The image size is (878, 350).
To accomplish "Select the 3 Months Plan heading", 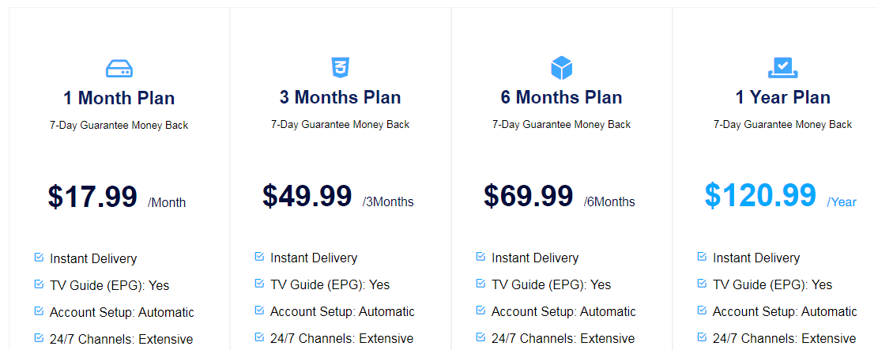I will (340, 98).
